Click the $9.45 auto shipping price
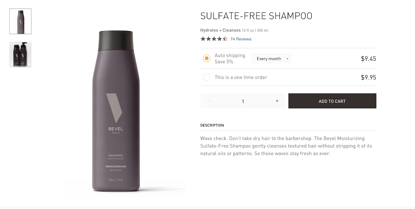 pyautogui.click(x=368, y=58)
